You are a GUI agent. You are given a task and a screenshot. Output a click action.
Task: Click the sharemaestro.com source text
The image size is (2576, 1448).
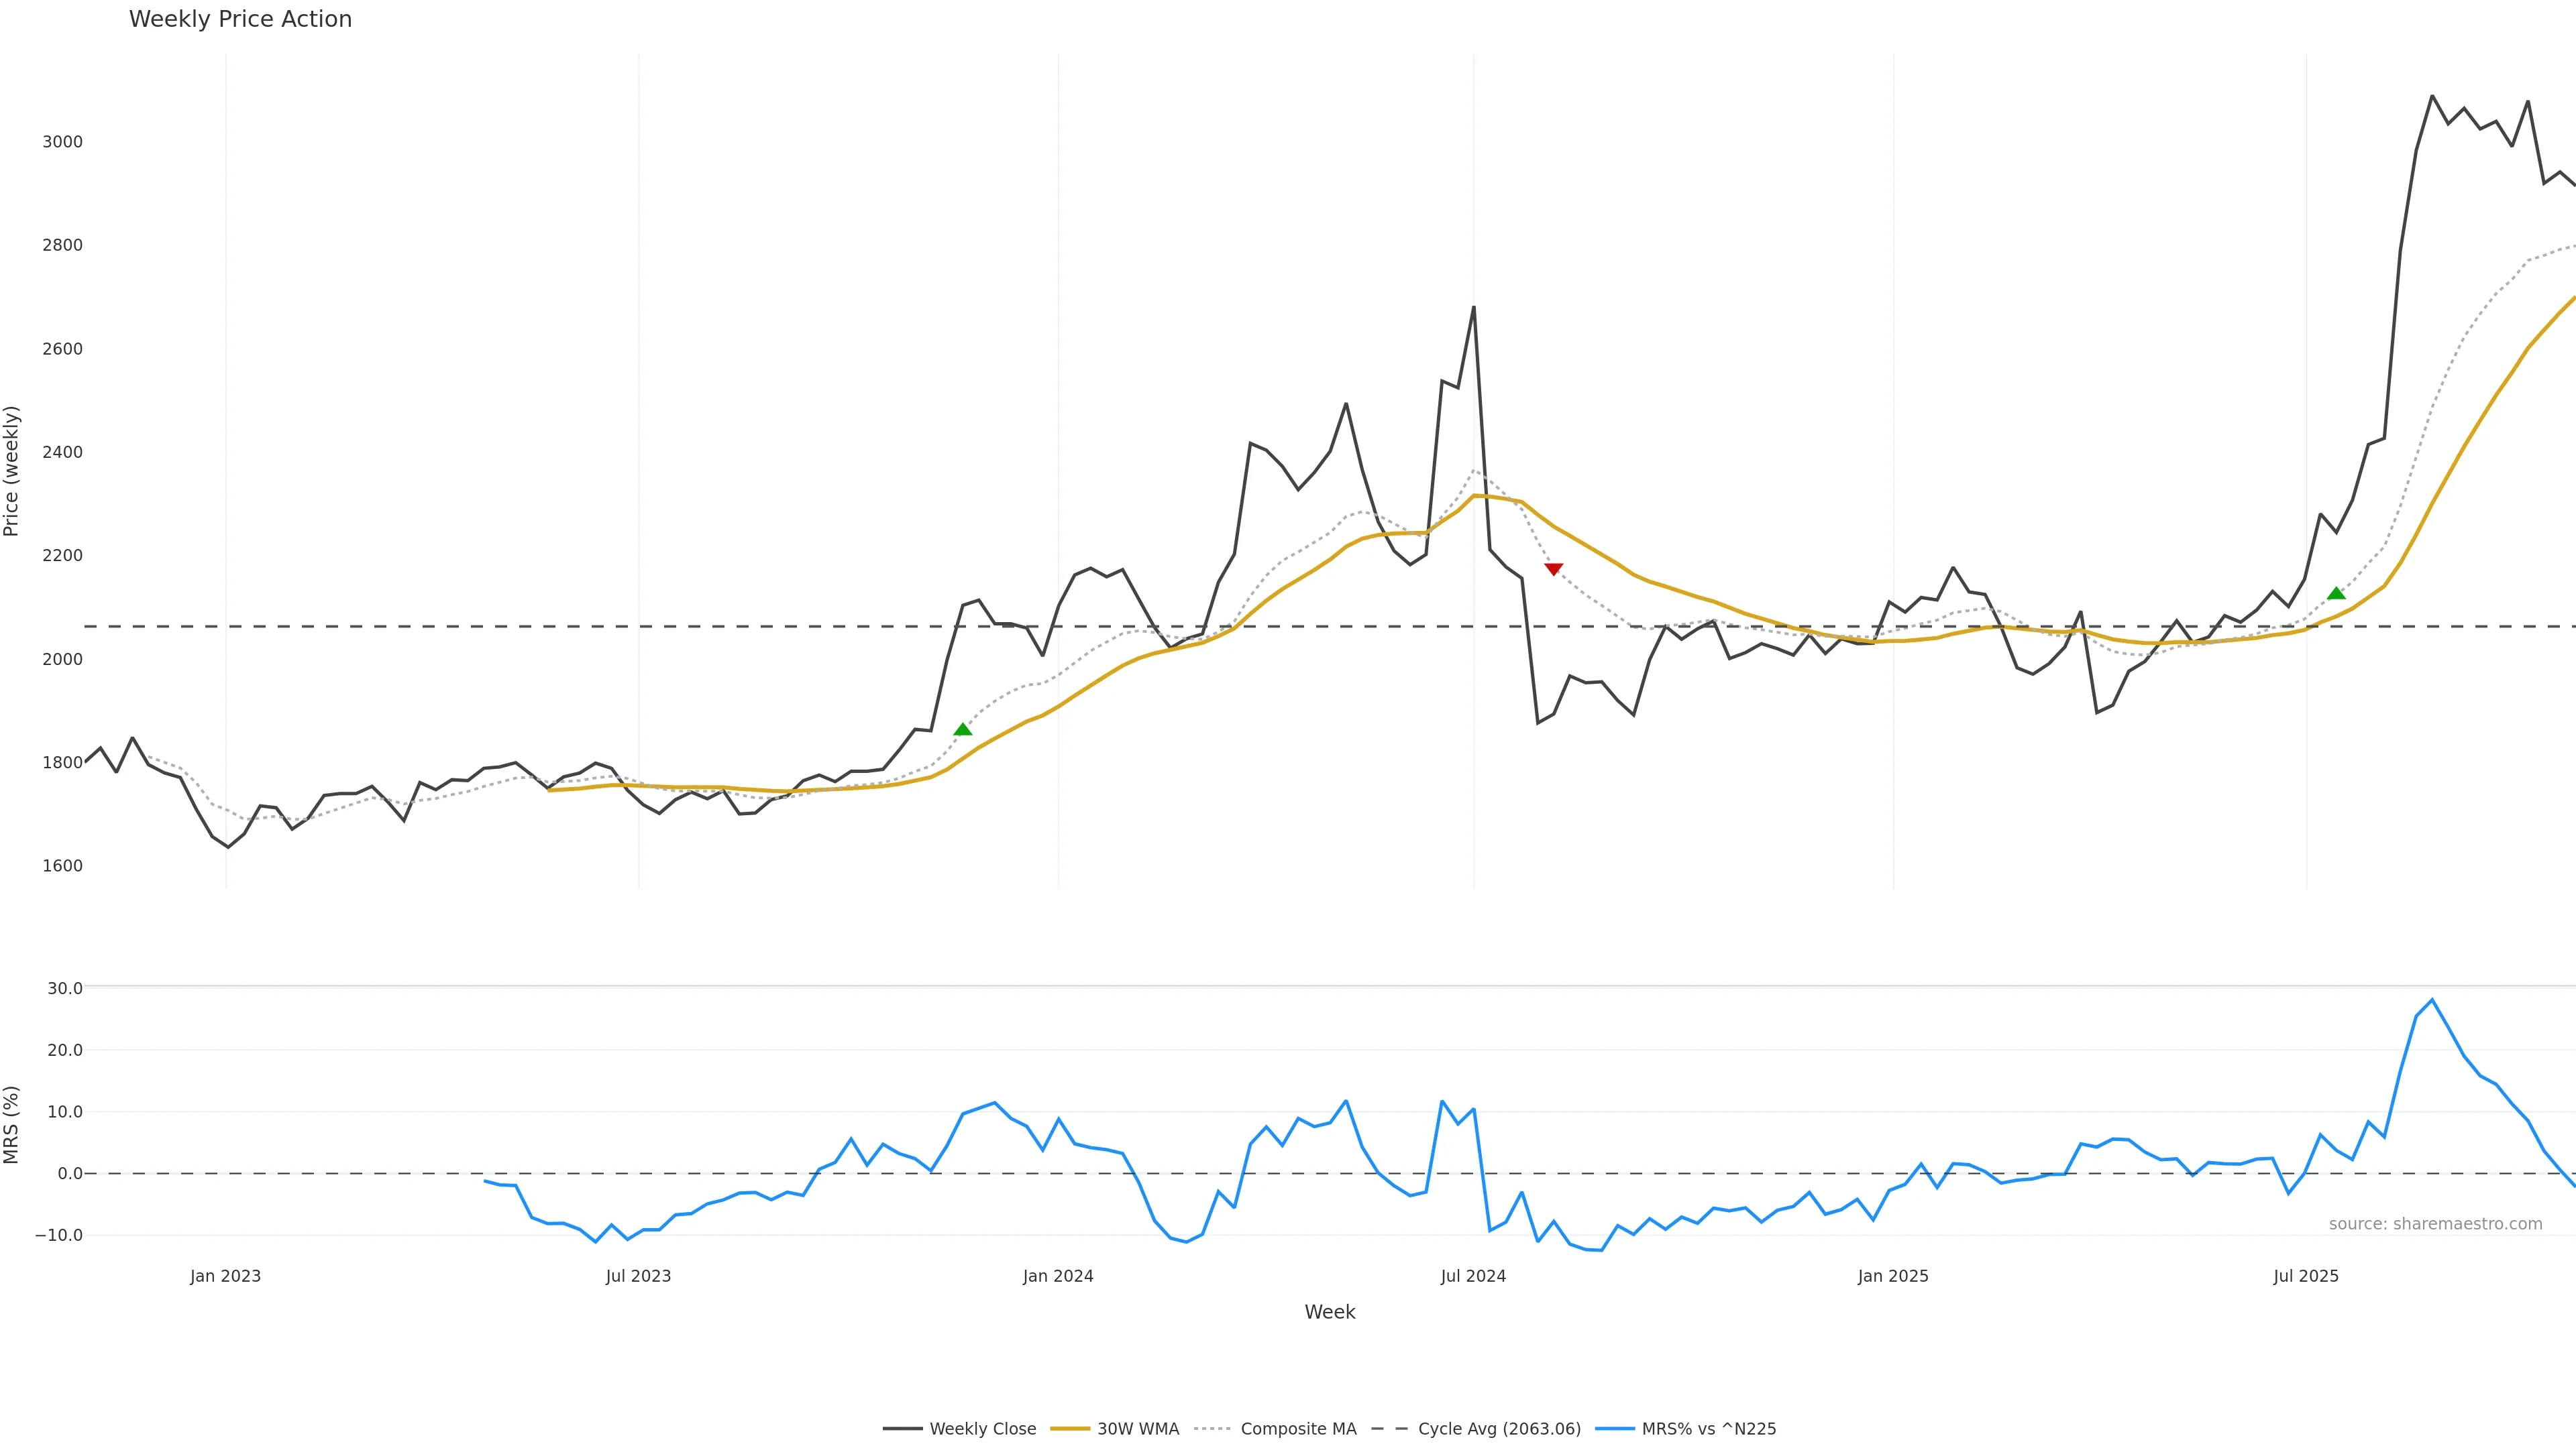2435,1224
